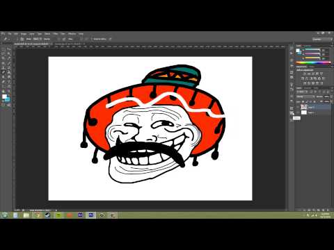The image size is (334, 250).
Task: Add a Curves adjustment
Action: [313, 74]
